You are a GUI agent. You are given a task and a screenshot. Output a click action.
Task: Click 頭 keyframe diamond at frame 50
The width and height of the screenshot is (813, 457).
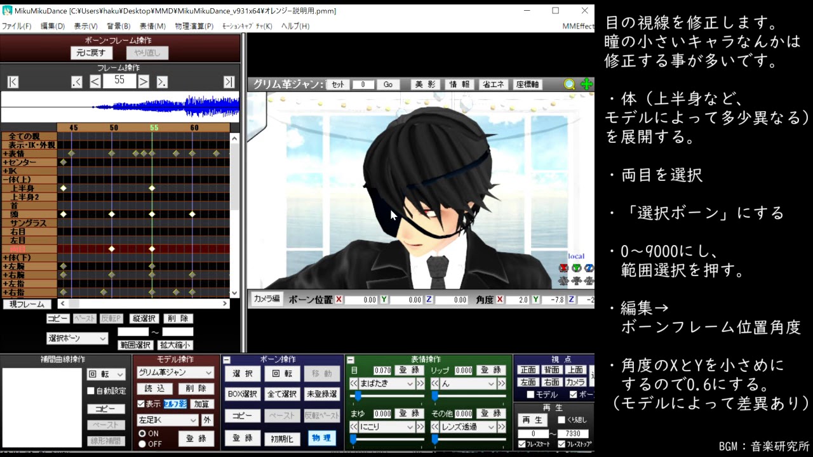112,214
